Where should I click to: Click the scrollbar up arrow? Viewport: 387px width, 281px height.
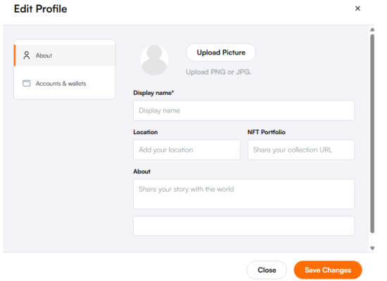pyautogui.click(x=372, y=30)
